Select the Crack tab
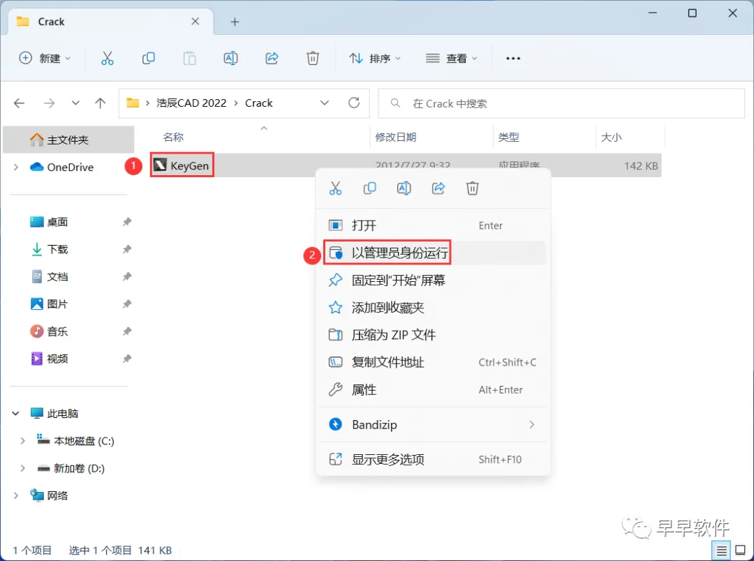Image resolution: width=754 pixels, height=561 pixels. pyautogui.click(x=111, y=22)
